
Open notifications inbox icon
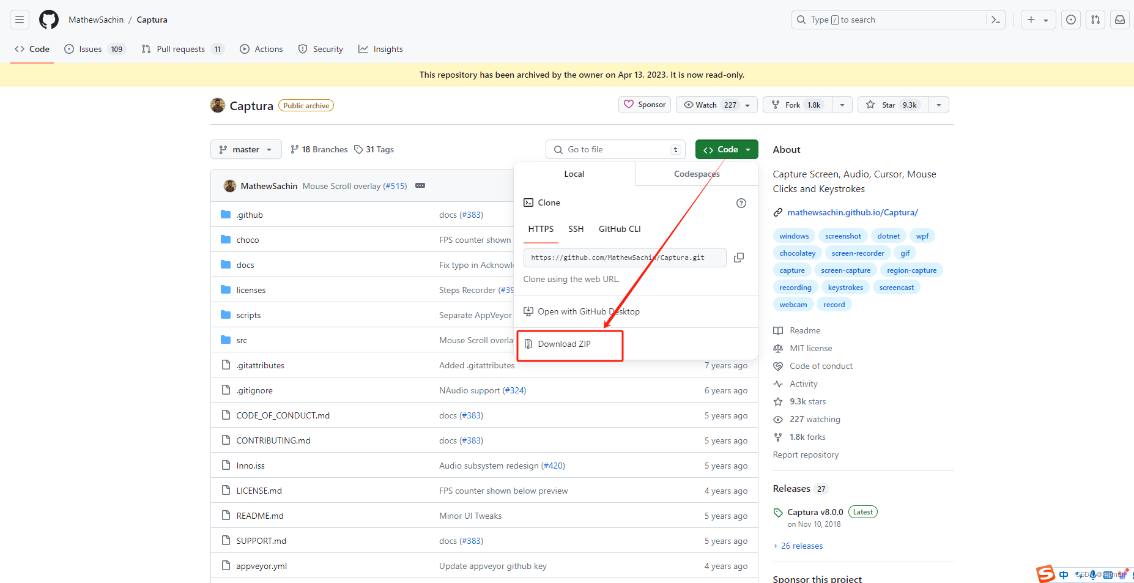1120,20
